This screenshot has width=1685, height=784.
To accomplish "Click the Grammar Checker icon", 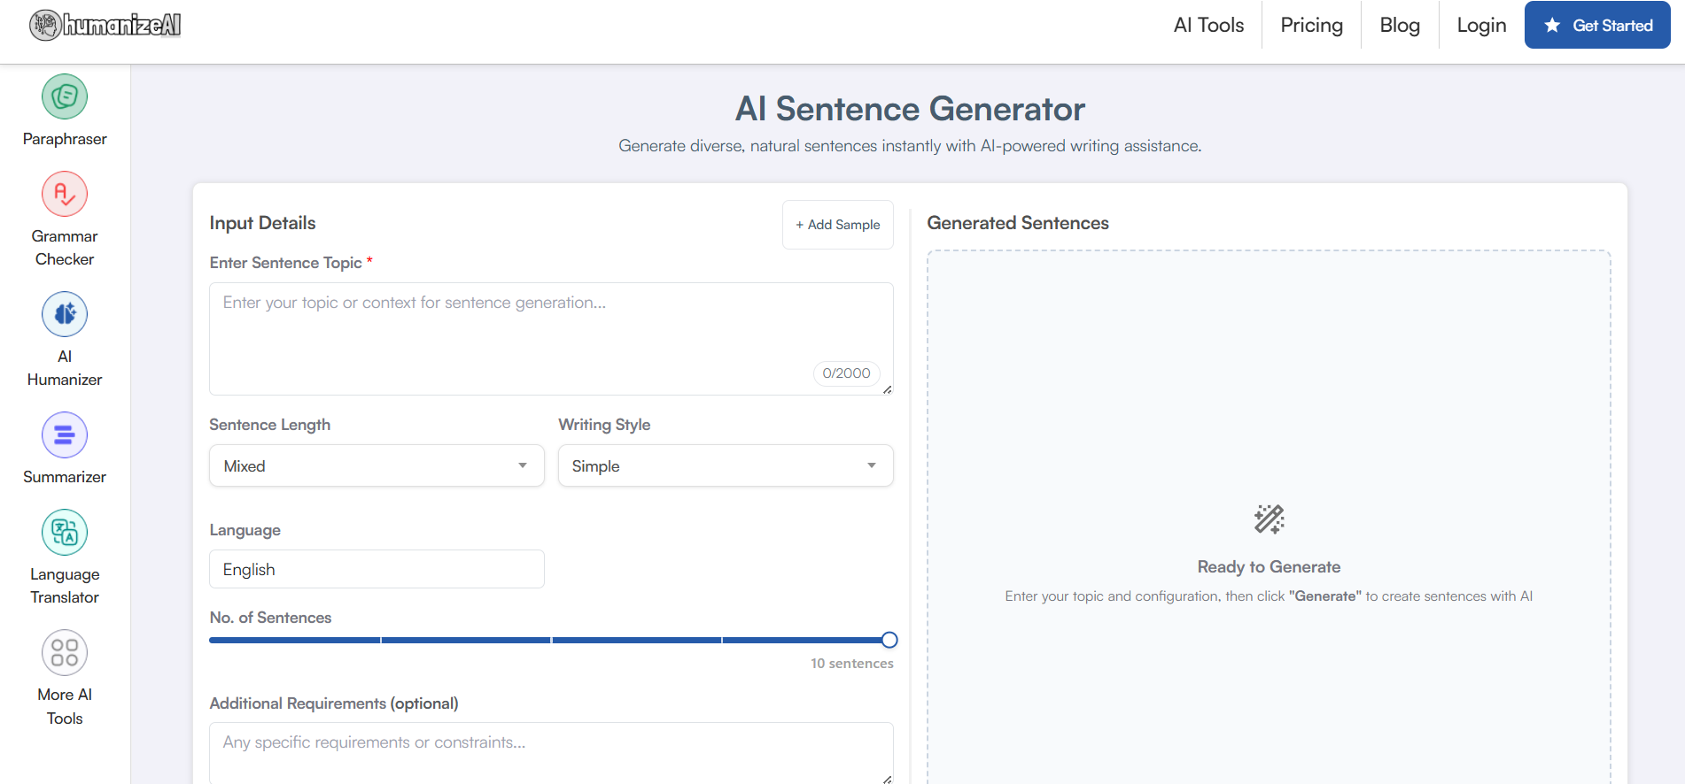I will tap(65, 194).
